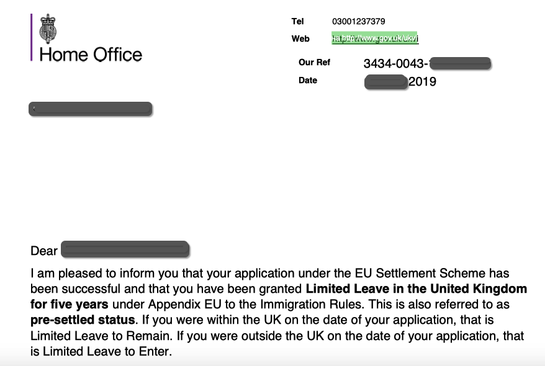Screen dimensions: 545x366
Task: Click the word Dear in the salutation
Action: 43,251
